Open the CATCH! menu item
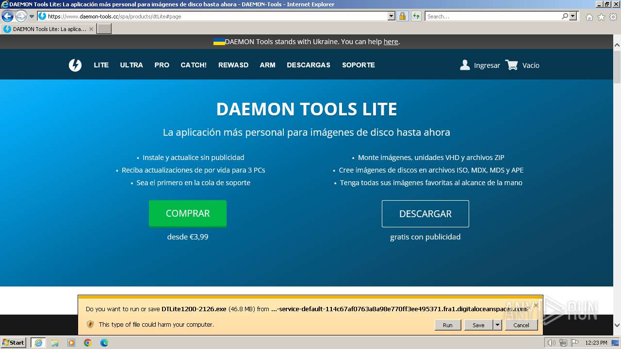The width and height of the screenshot is (621, 349). point(194,65)
